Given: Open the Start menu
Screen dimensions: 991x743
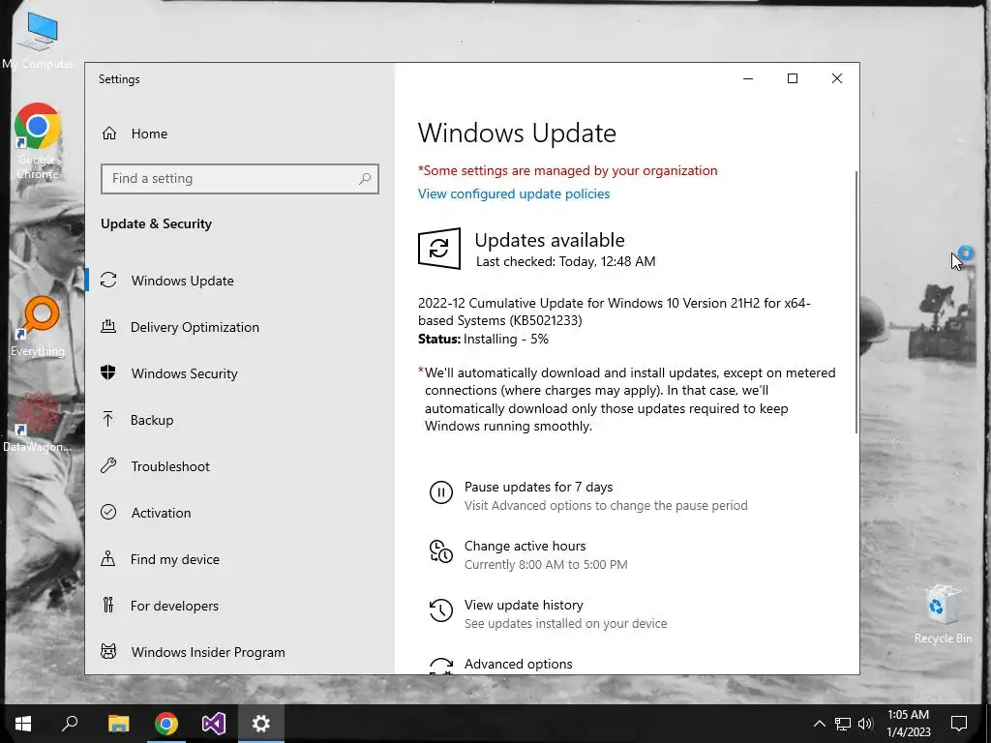Looking at the screenshot, I should [x=23, y=724].
